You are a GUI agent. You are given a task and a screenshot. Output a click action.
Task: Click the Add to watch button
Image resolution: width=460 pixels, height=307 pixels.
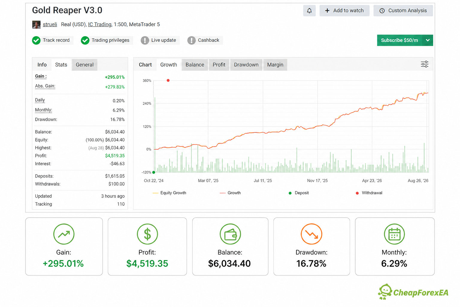point(344,10)
